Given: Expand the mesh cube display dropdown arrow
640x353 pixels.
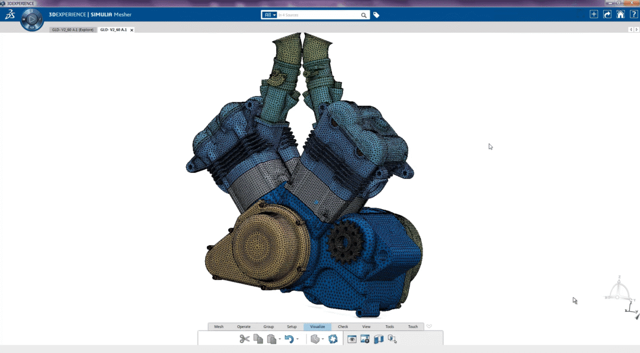Looking at the screenshot, I should [323, 339].
